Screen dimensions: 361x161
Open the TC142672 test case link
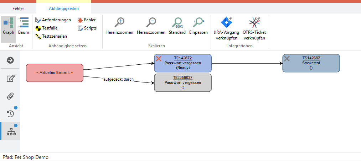click(183, 58)
